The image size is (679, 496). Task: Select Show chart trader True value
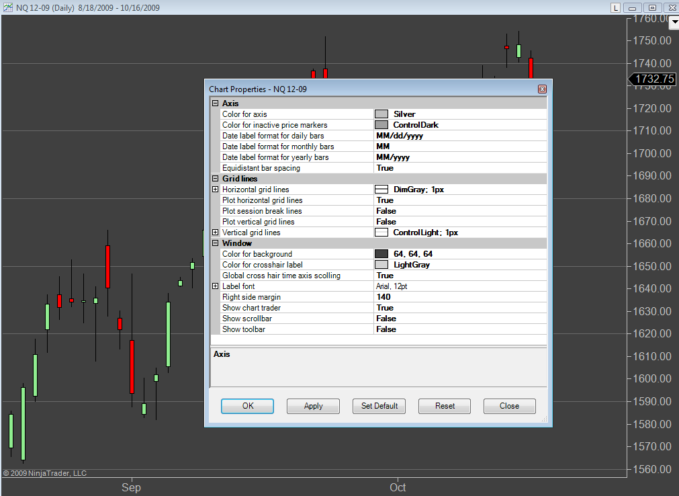(x=460, y=308)
